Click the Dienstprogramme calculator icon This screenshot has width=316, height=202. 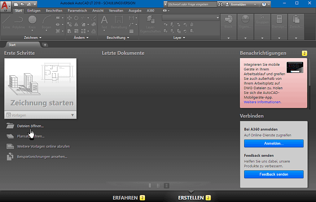click(279, 19)
